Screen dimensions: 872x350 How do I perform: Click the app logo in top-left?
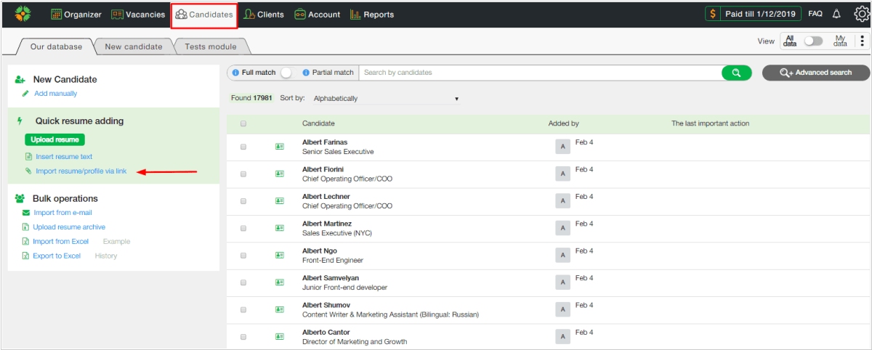pyautogui.click(x=23, y=15)
